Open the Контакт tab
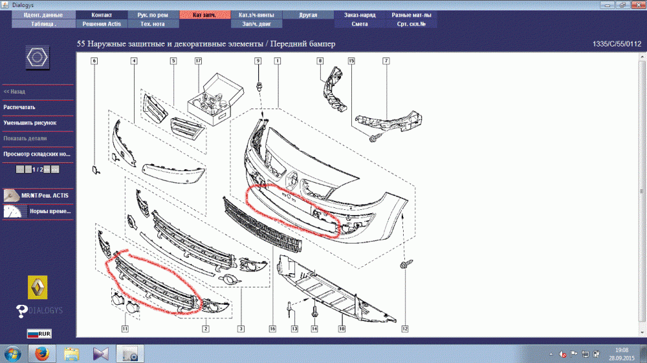647x363 pixels. click(102, 15)
